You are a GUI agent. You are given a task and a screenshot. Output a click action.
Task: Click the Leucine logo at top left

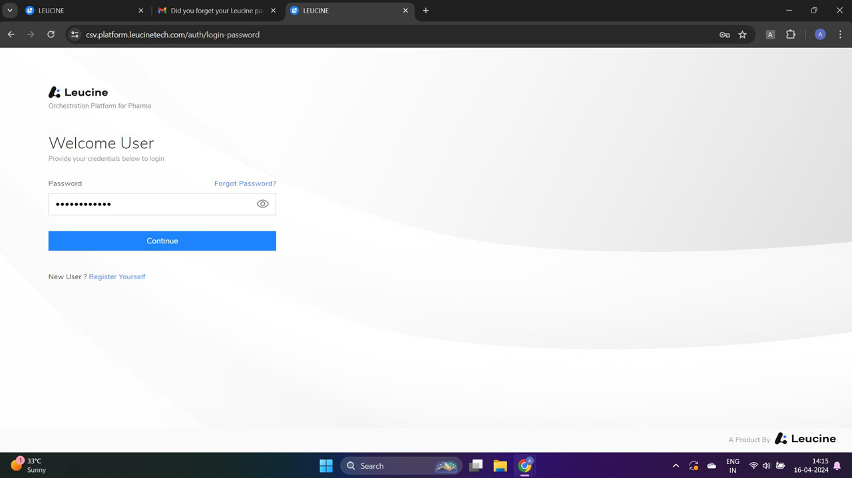point(78,92)
